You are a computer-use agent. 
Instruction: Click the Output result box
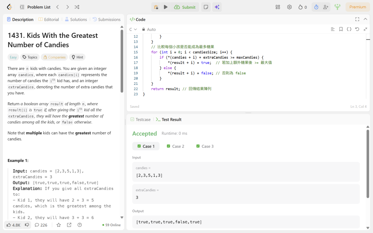(246, 222)
